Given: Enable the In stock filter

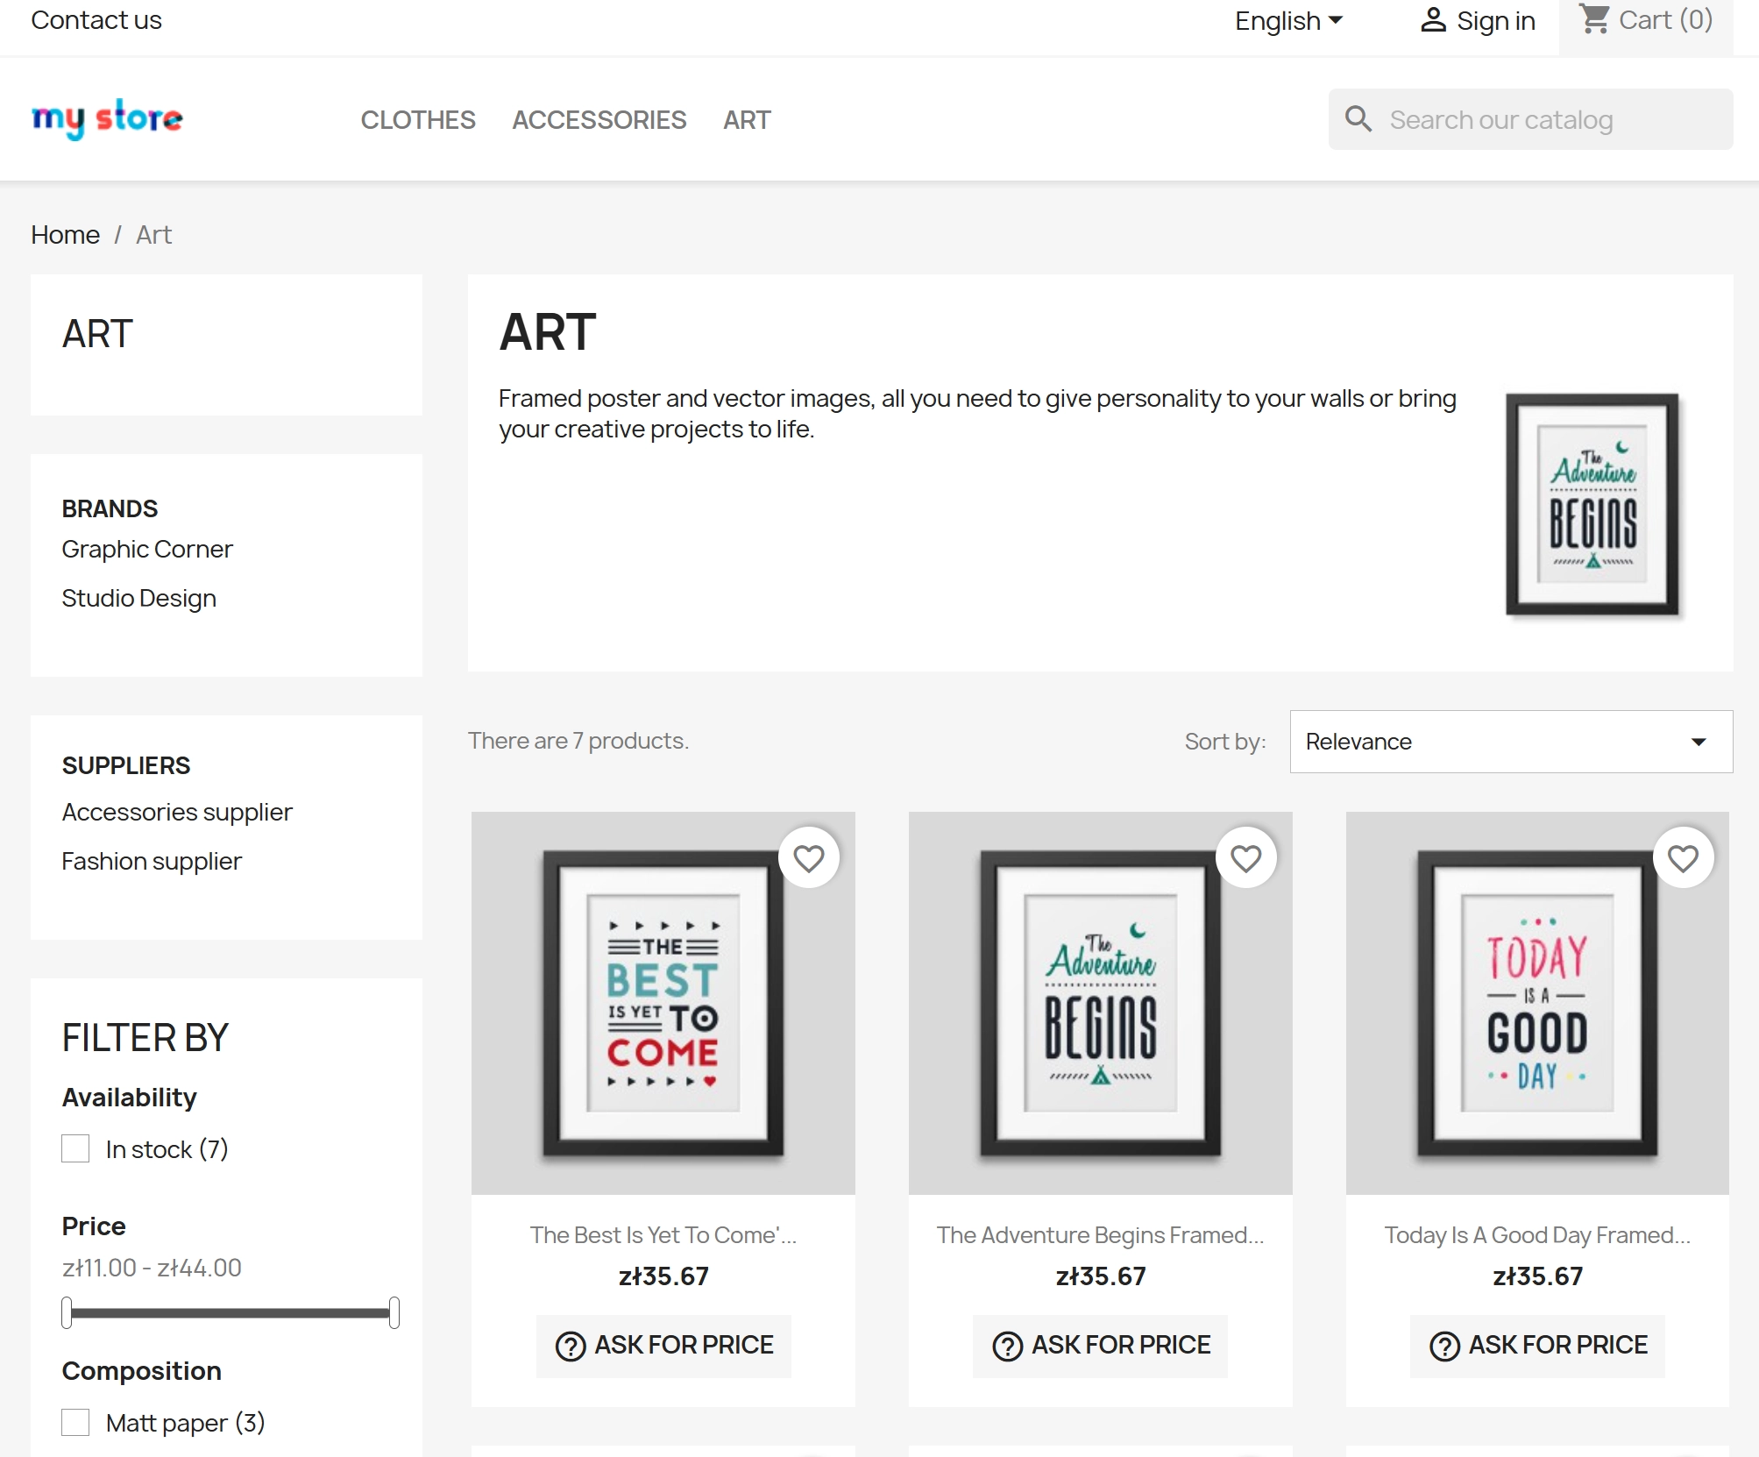Looking at the screenshot, I should 75,1148.
